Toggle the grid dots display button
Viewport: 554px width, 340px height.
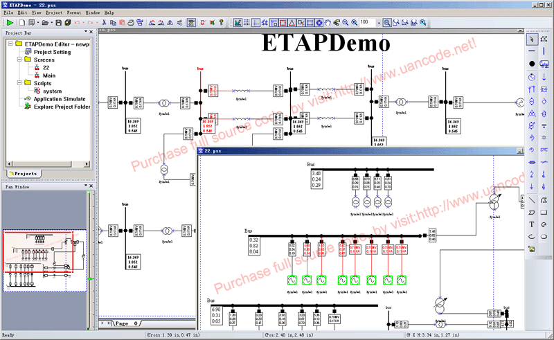coord(247,22)
